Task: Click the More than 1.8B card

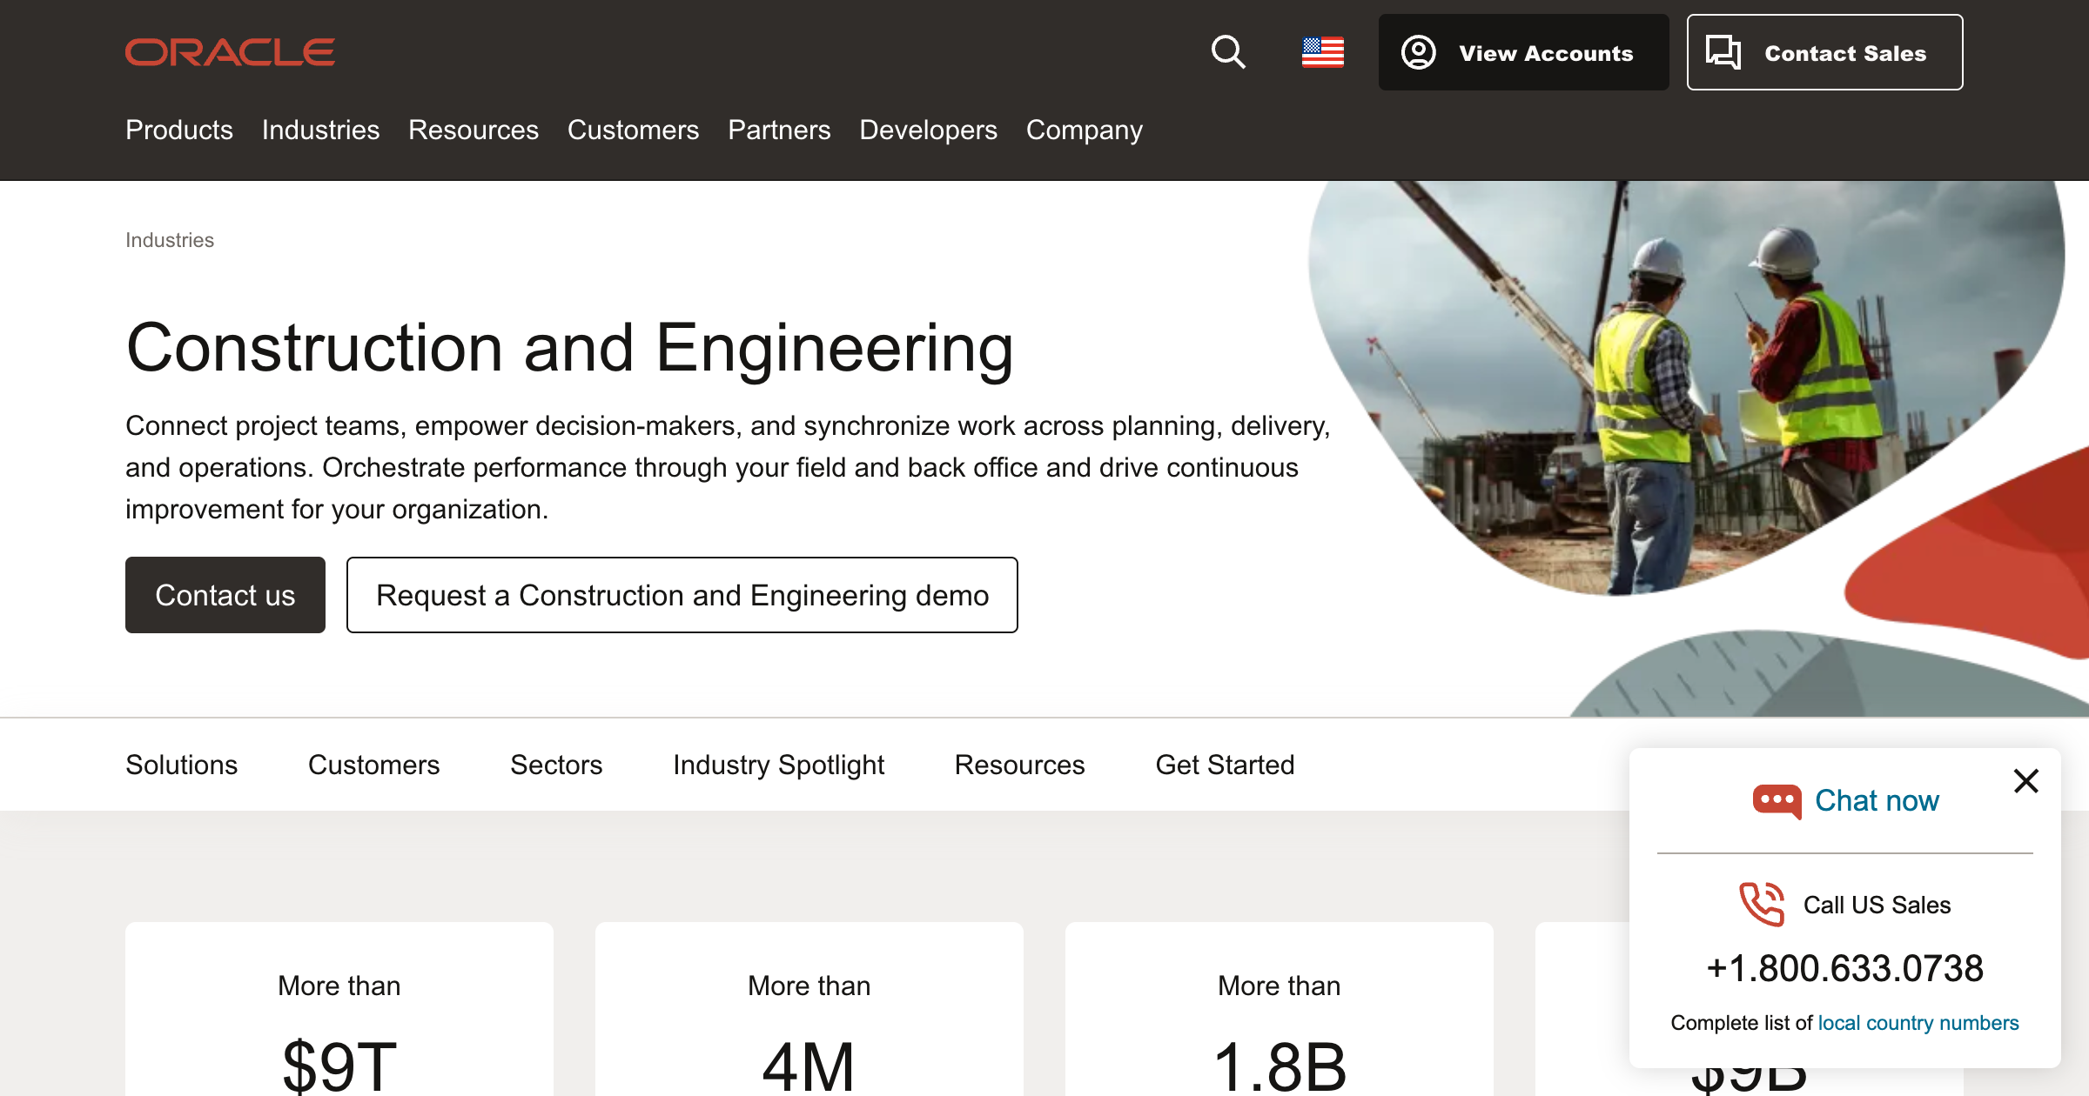Action: click(x=1280, y=1009)
